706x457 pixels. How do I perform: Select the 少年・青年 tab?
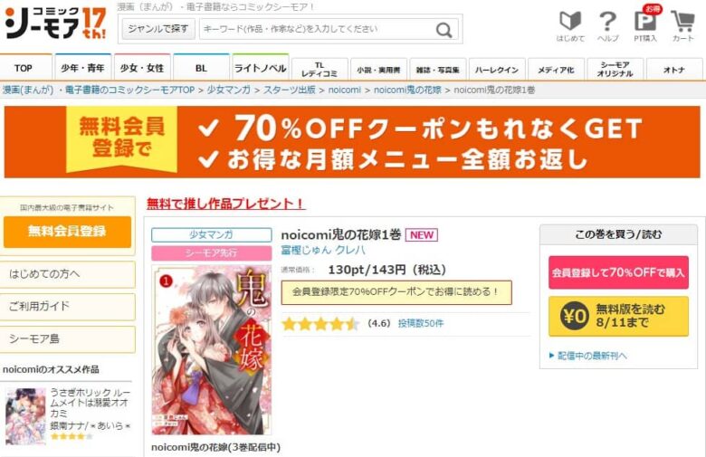click(x=82, y=68)
